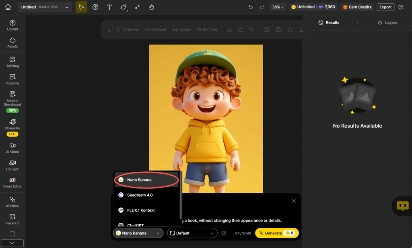Close the prompt panel with X

click(294, 201)
